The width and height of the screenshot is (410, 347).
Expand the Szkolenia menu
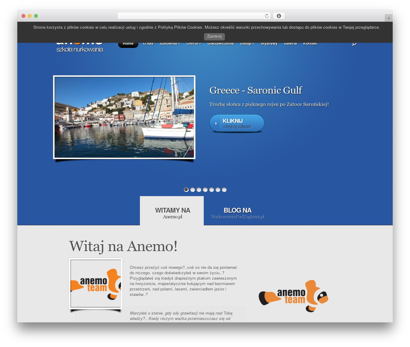(170, 44)
